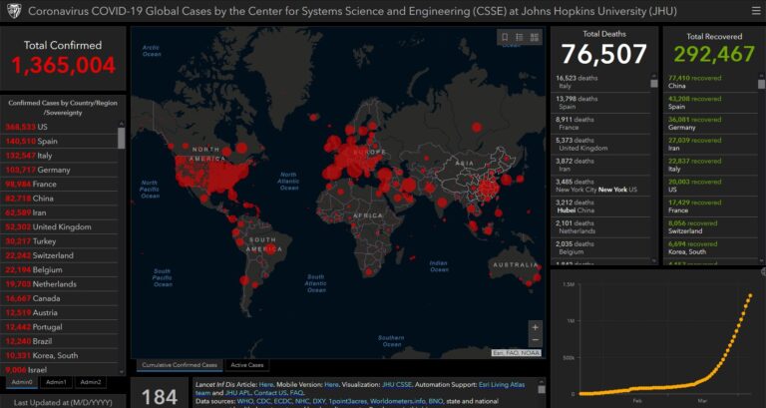Viewport: 766px width, 408px height.
Task: Click the recovered list scroll-up arrow
Action: pyautogui.click(x=761, y=76)
